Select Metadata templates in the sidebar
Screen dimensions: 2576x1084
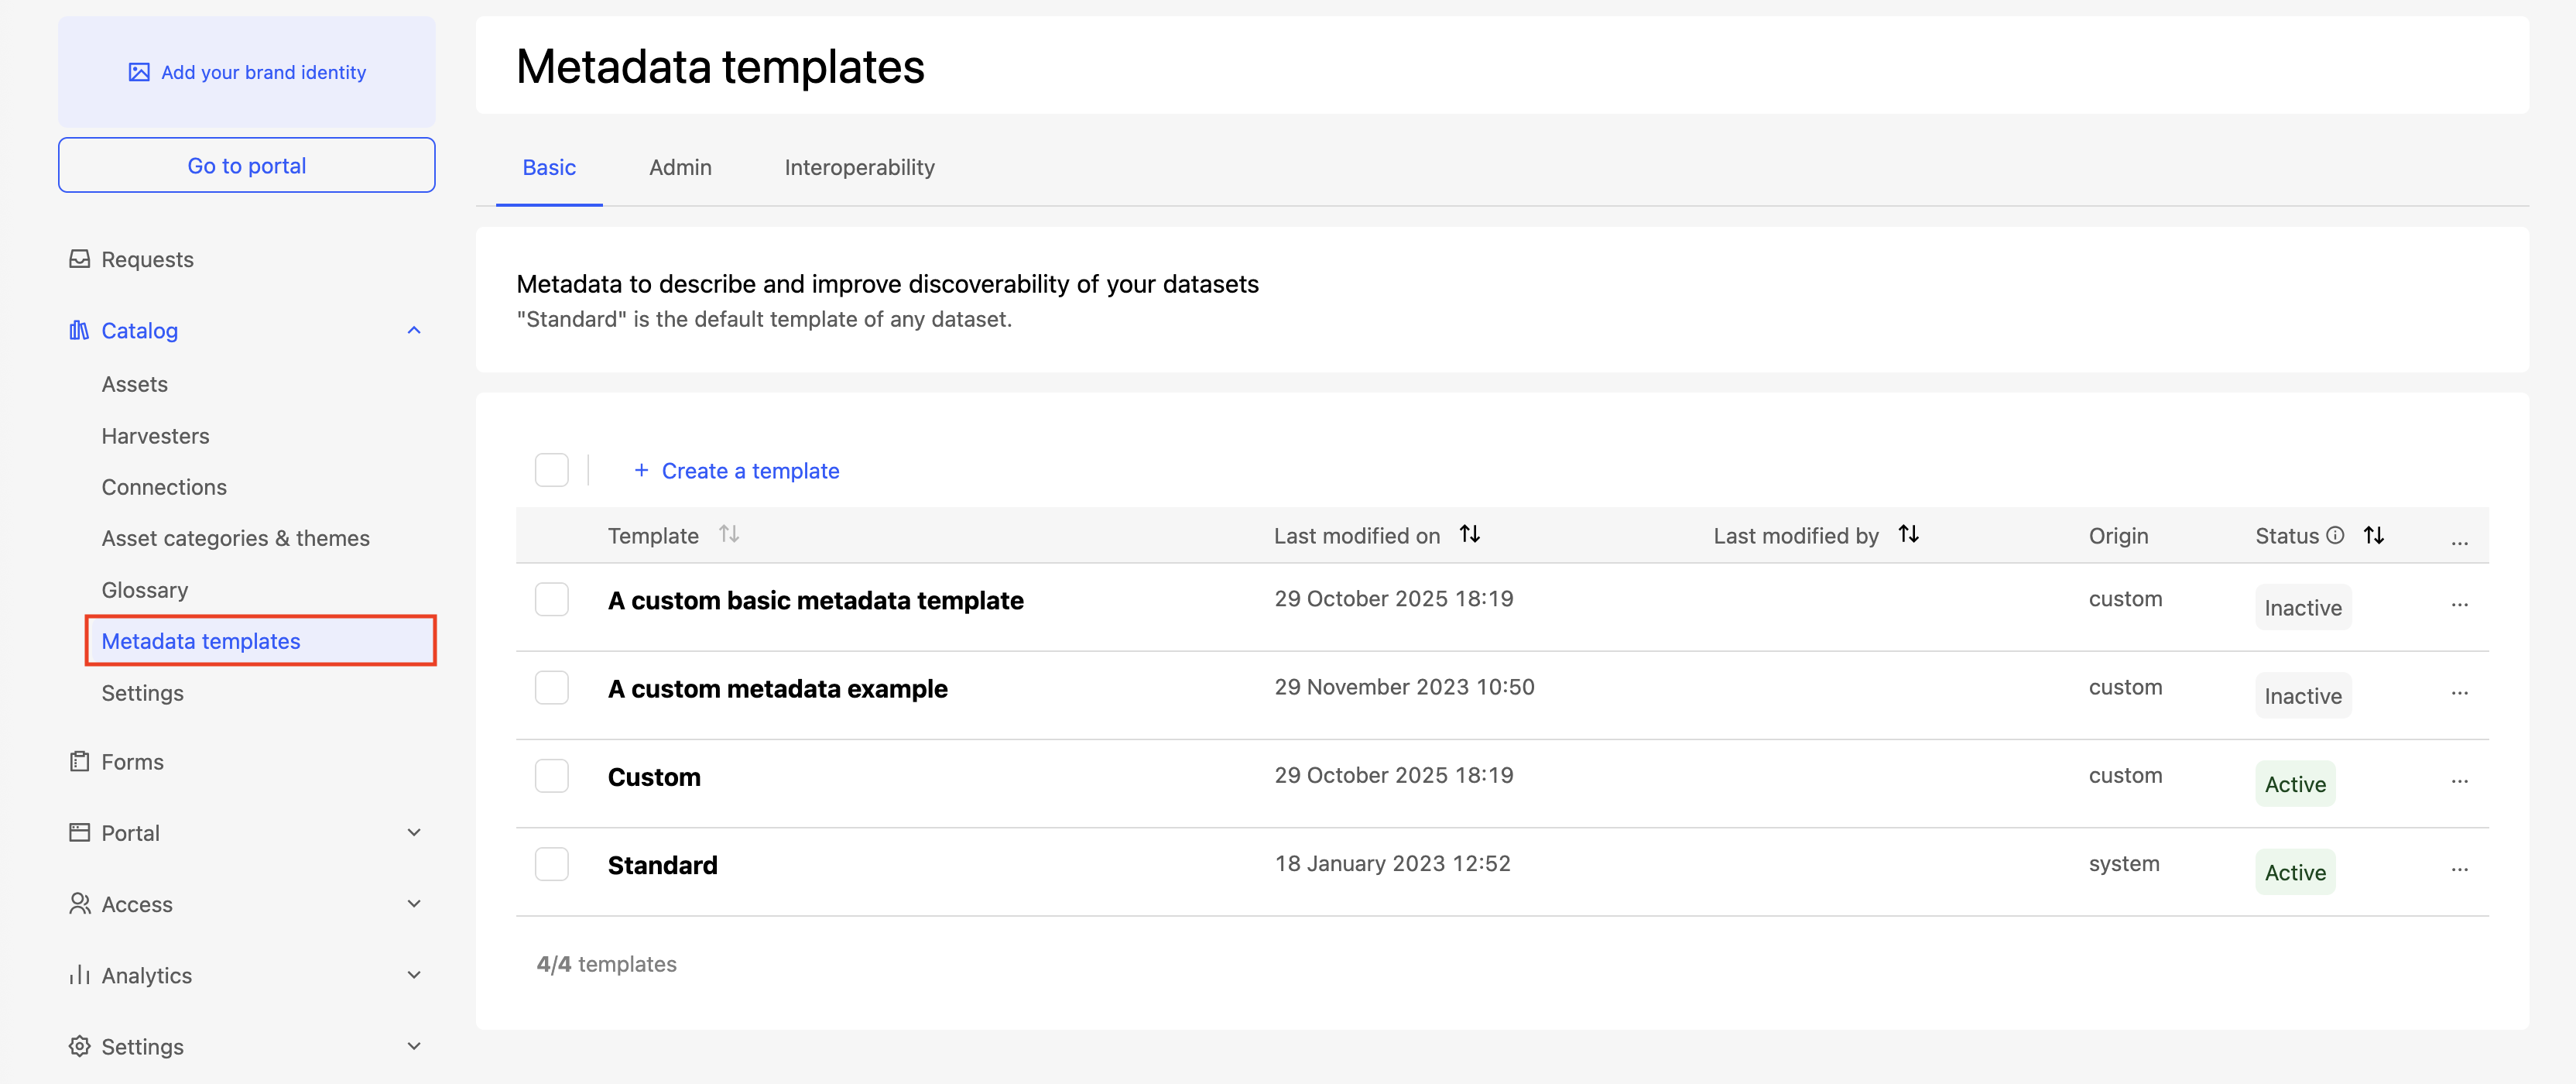261,640
